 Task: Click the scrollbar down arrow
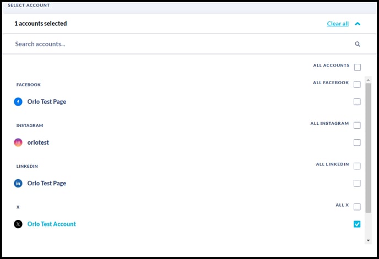[368, 240]
